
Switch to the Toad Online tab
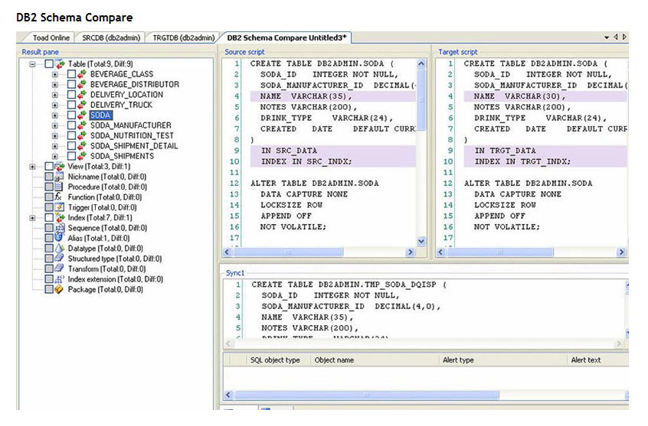click(51, 37)
